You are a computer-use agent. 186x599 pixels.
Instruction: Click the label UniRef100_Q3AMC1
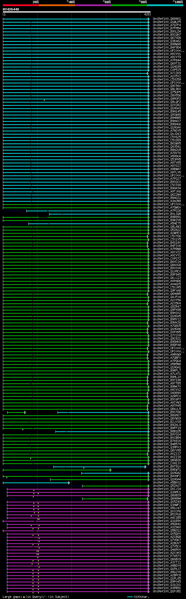(x=167, y=492)
